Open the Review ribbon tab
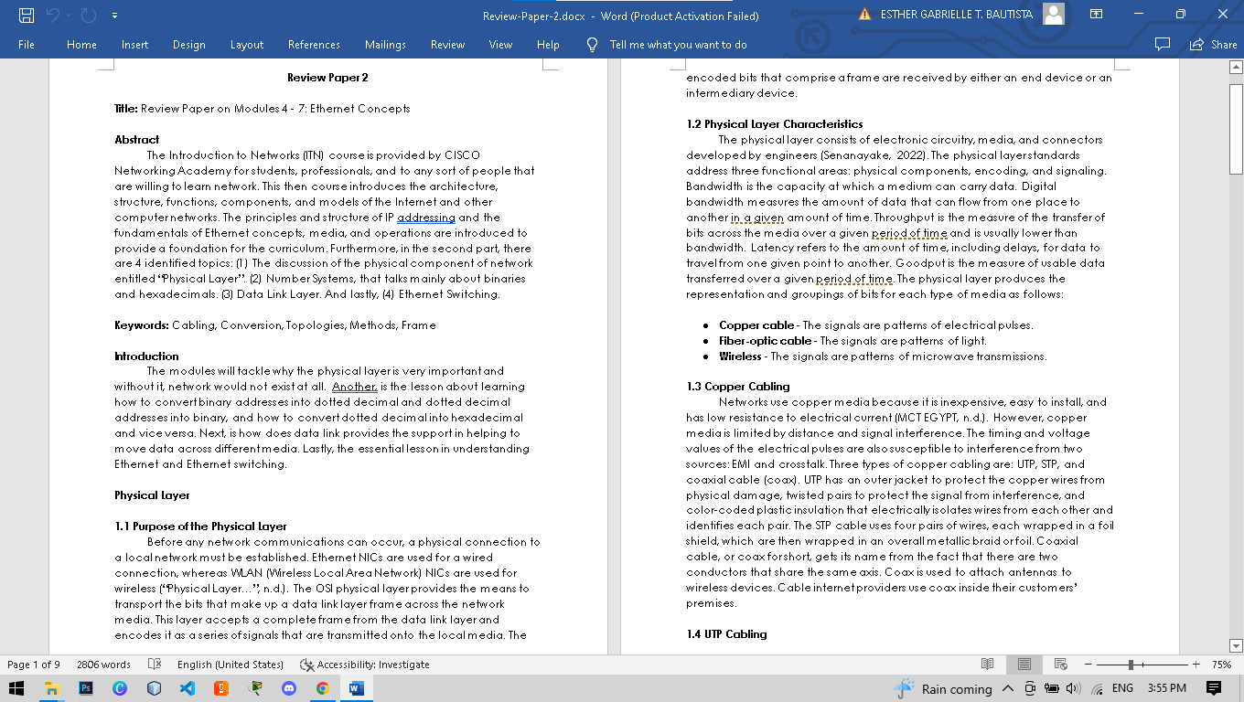The image size is (1244, 702). tap(447, 45)
